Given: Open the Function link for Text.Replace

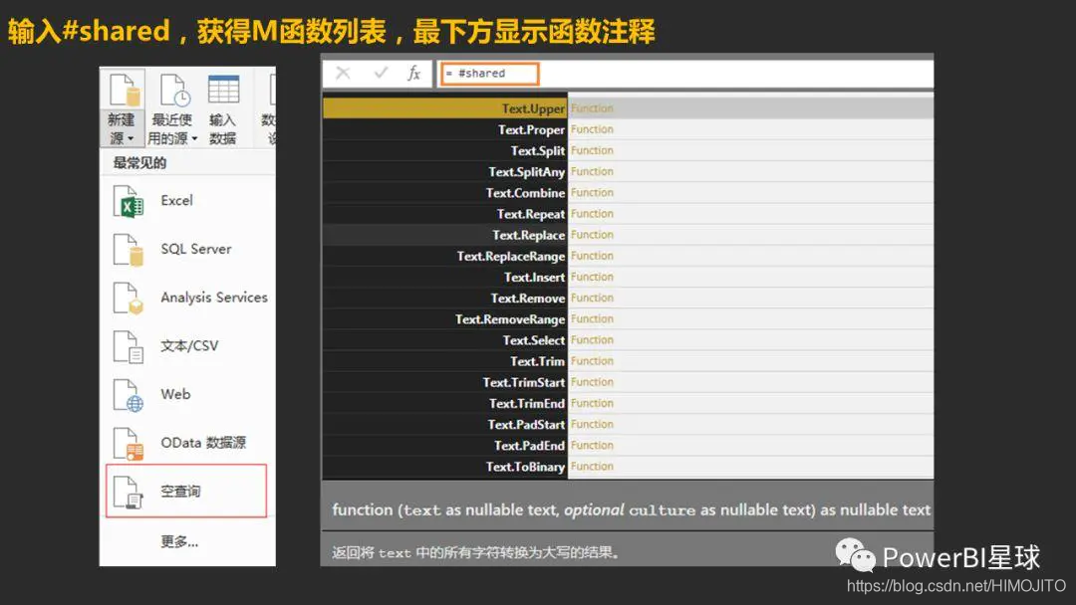Looking at the screenshot, I should (x=592, y=235).
